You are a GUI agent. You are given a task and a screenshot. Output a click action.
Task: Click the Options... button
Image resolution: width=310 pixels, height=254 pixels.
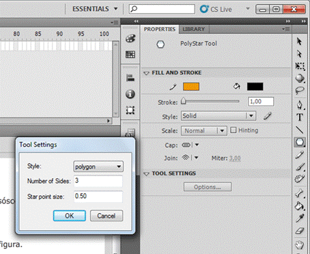tap(208, 187)
